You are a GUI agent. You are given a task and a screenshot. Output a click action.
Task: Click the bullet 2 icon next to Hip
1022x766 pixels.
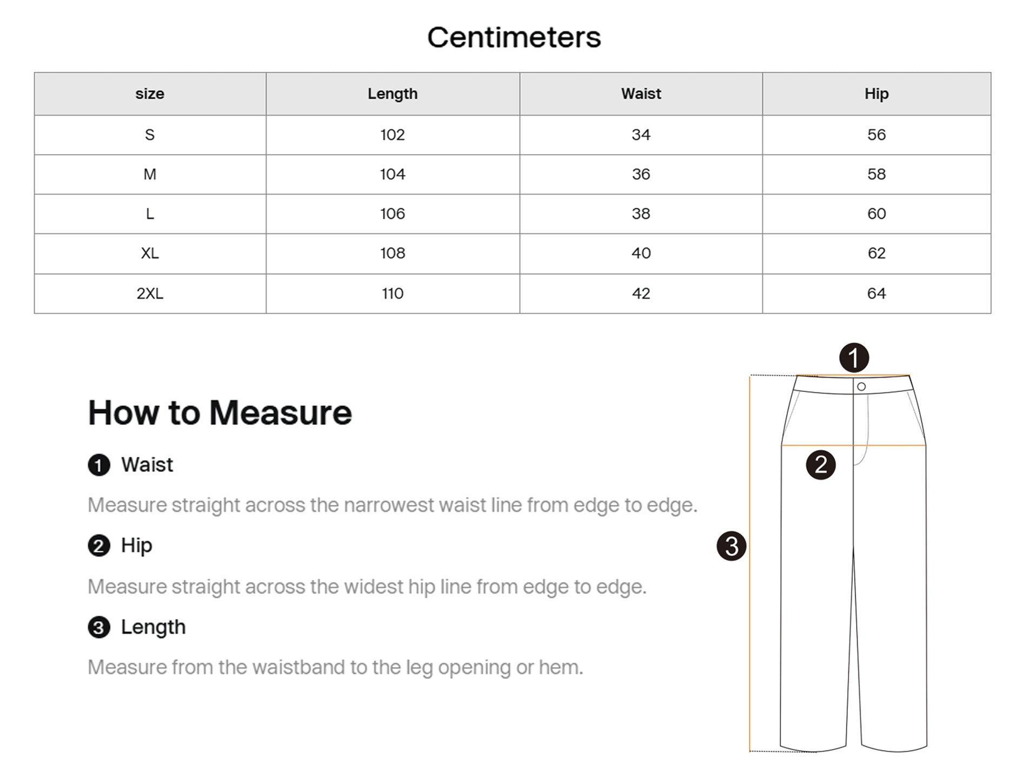pos(99,546)
